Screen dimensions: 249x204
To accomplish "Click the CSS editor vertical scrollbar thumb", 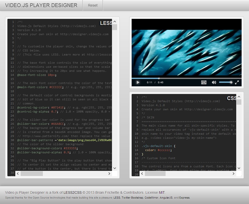I will [x=239, y=102].
